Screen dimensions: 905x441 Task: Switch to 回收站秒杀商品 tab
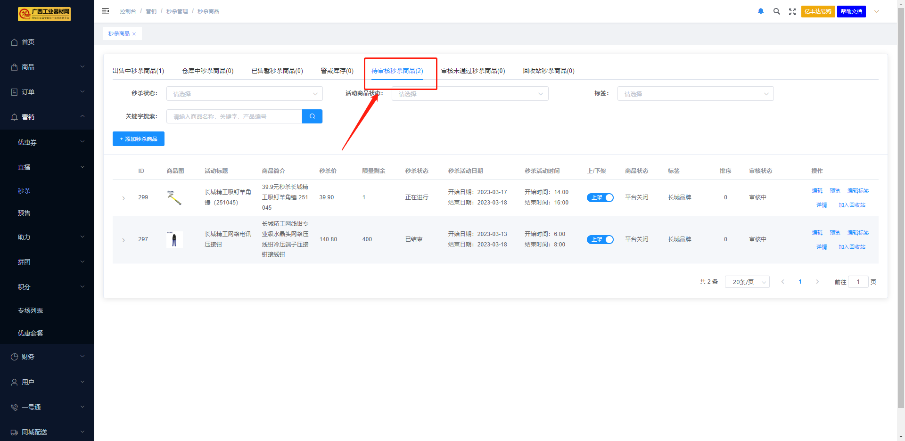tap(548, 71)
